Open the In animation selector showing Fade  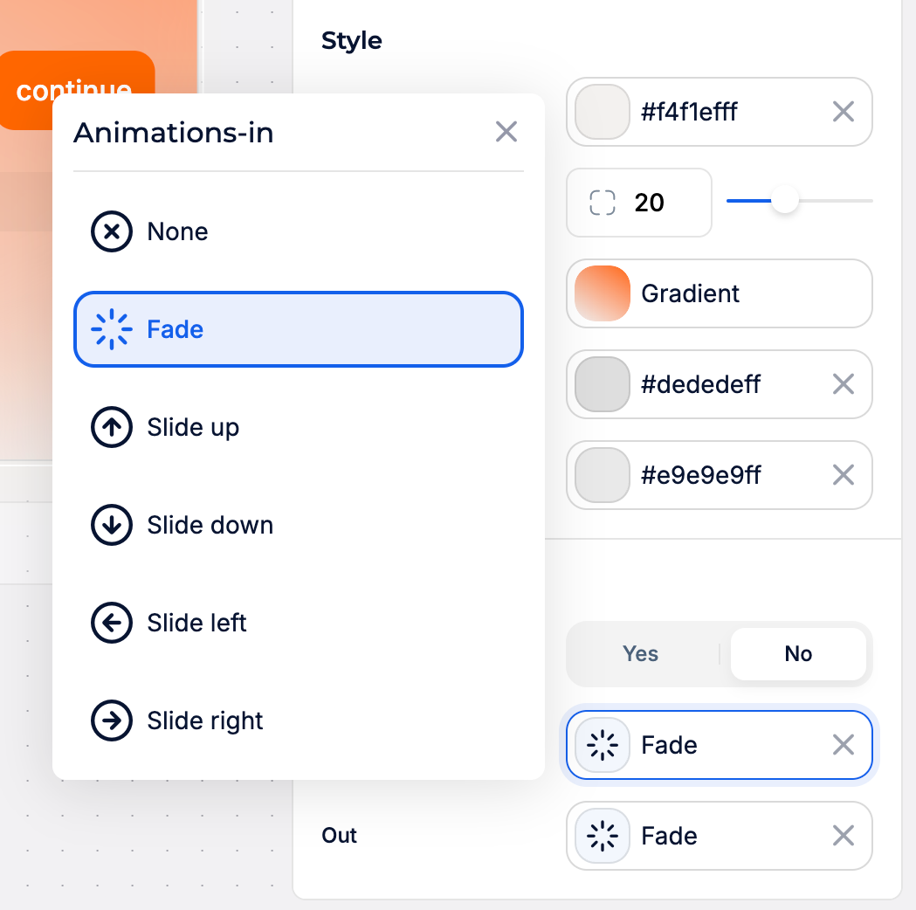coord(719,745)
